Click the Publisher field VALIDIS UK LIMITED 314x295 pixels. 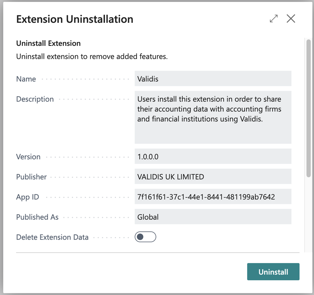click(213, 176)
